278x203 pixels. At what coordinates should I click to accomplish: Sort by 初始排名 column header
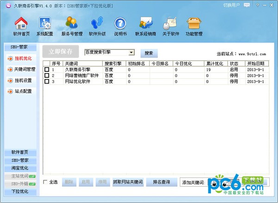[138, 63]
